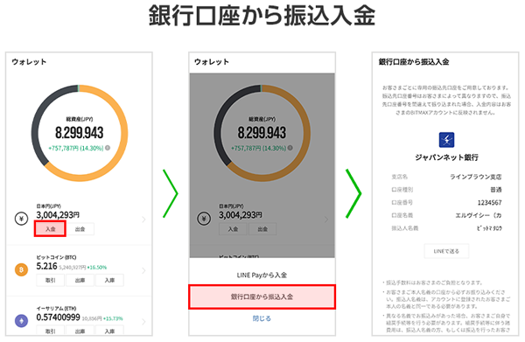Click dimmed info icon beside 14.30% in middle screen

pyautogui.click(x=290, y=148)
